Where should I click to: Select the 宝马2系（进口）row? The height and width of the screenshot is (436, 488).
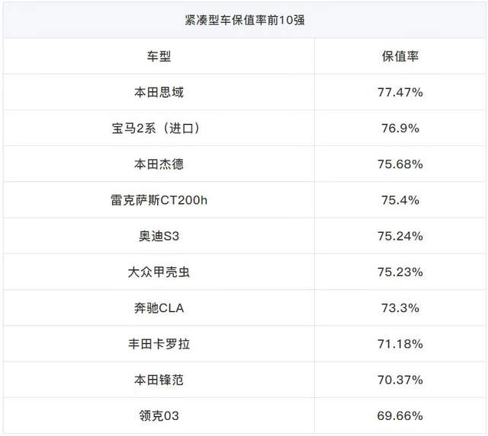point(244,128)
